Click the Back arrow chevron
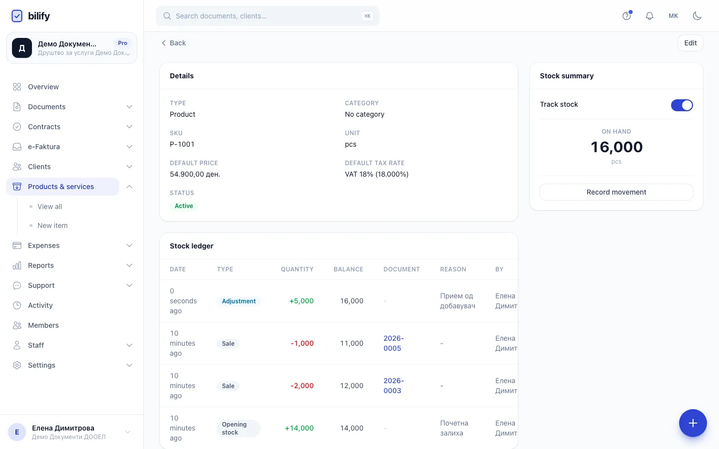The image size is (719, 449). 164,43
